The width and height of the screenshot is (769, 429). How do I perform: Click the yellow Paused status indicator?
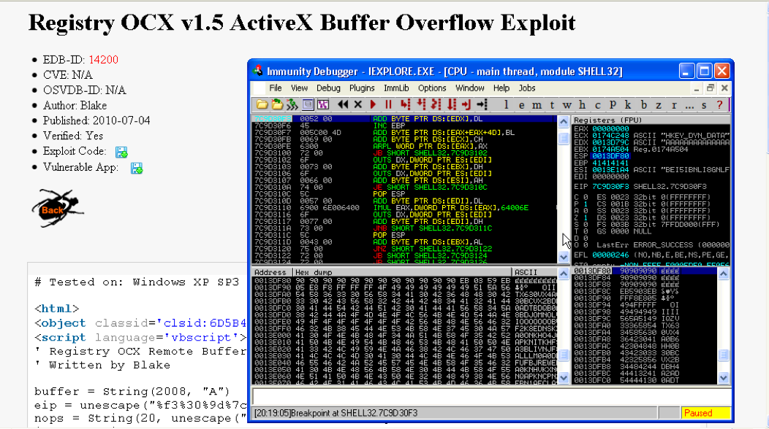705,414
